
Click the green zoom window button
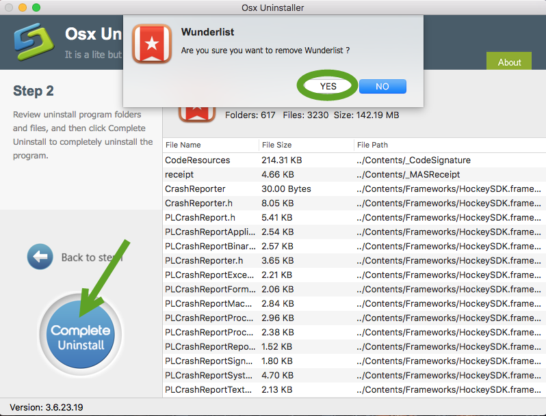click(x=36, y=8)
